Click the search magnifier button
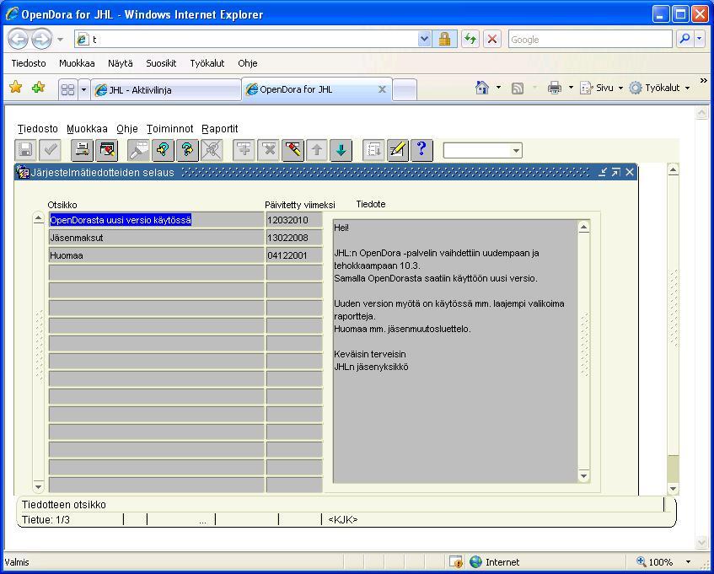Image resolution: width=714 pixels, height=574 pixels. point(684,39)
